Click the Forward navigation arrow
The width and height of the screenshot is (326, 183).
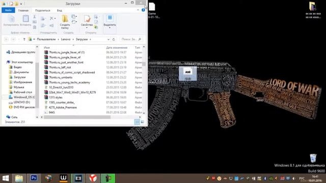pos(13,39)
